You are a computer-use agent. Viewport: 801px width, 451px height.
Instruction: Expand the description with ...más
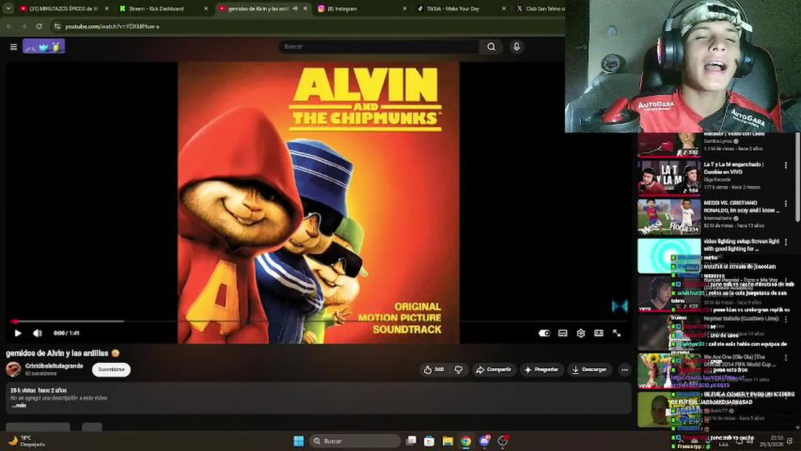[x=19, y=405]
